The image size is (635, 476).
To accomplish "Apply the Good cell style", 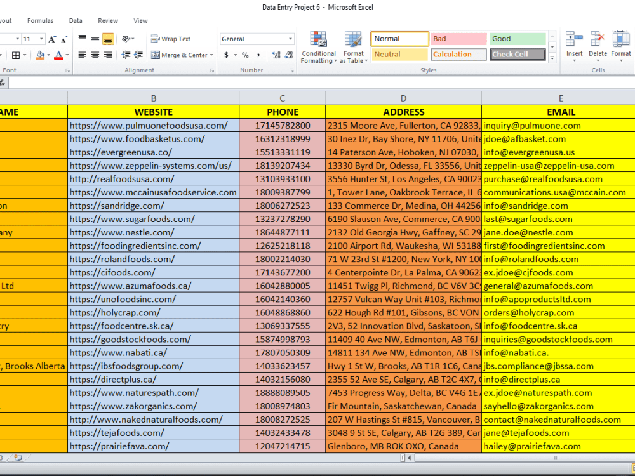I will pyautogui.click(x=518, y=39).
